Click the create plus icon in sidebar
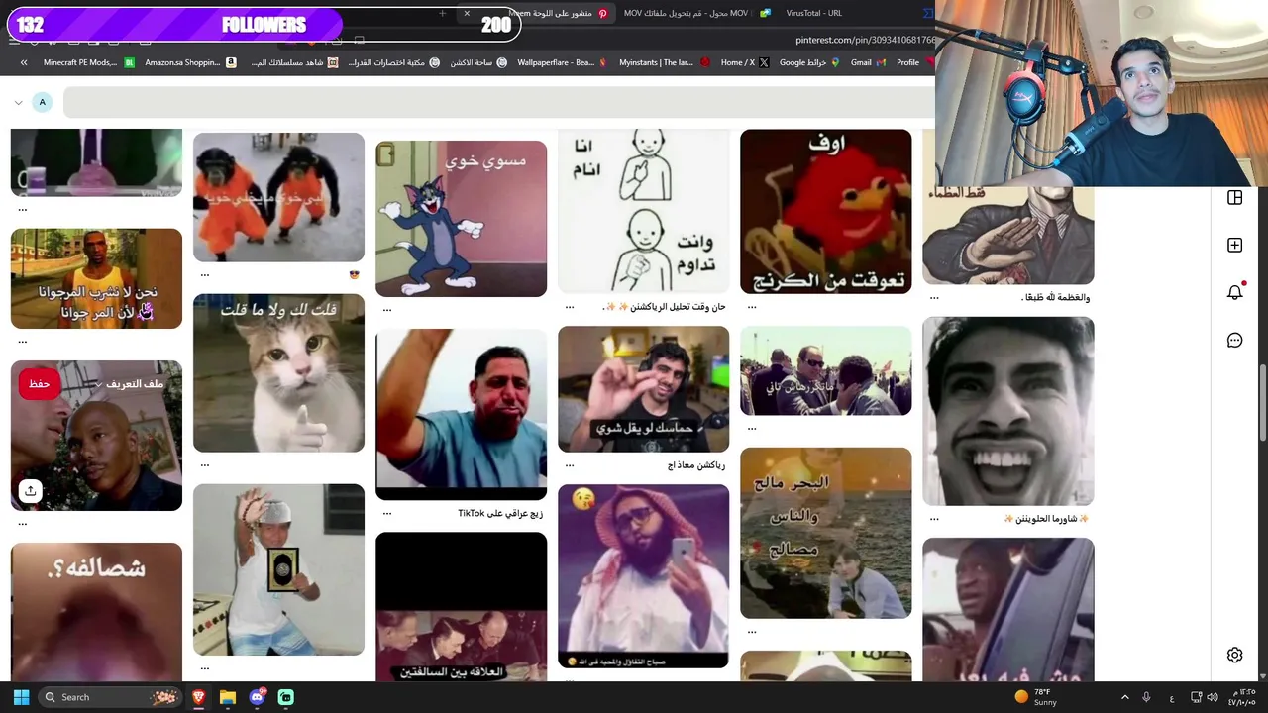The image size is (1268, 713). [1234, 245]
